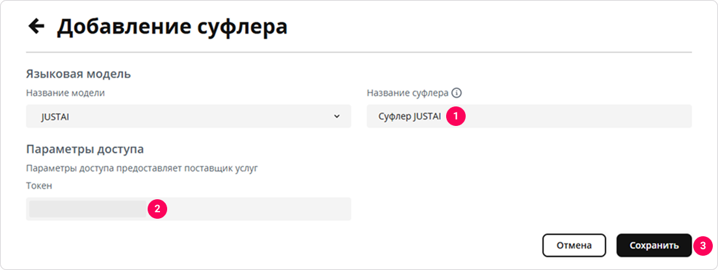Save the prompter with Сохранить
718x270 pixels.
point(654,246)
